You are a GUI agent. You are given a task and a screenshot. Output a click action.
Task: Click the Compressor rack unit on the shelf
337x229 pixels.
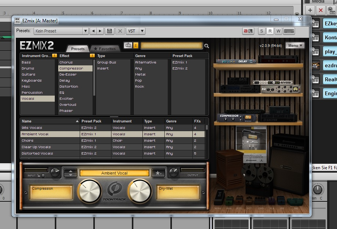click(237, 118)
